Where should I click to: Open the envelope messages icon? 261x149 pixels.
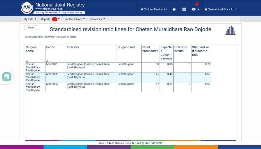[x=194, y=9]
